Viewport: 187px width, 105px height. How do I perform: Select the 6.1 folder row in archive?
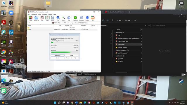[x=62, y=29]
